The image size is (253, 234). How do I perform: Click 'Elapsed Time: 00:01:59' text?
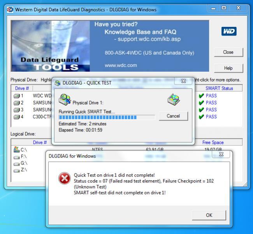click(x=80, y=130)
